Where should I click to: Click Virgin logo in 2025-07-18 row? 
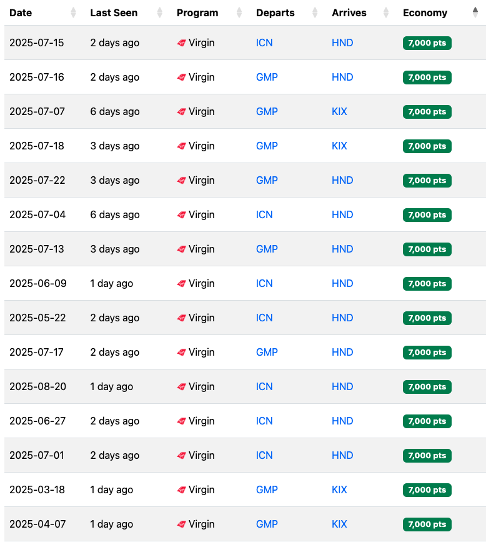181,146
